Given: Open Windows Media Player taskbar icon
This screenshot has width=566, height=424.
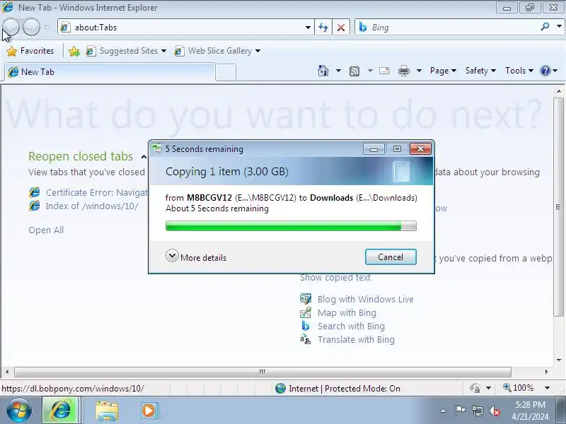Looking at the screenshot, I should point(149,411).
